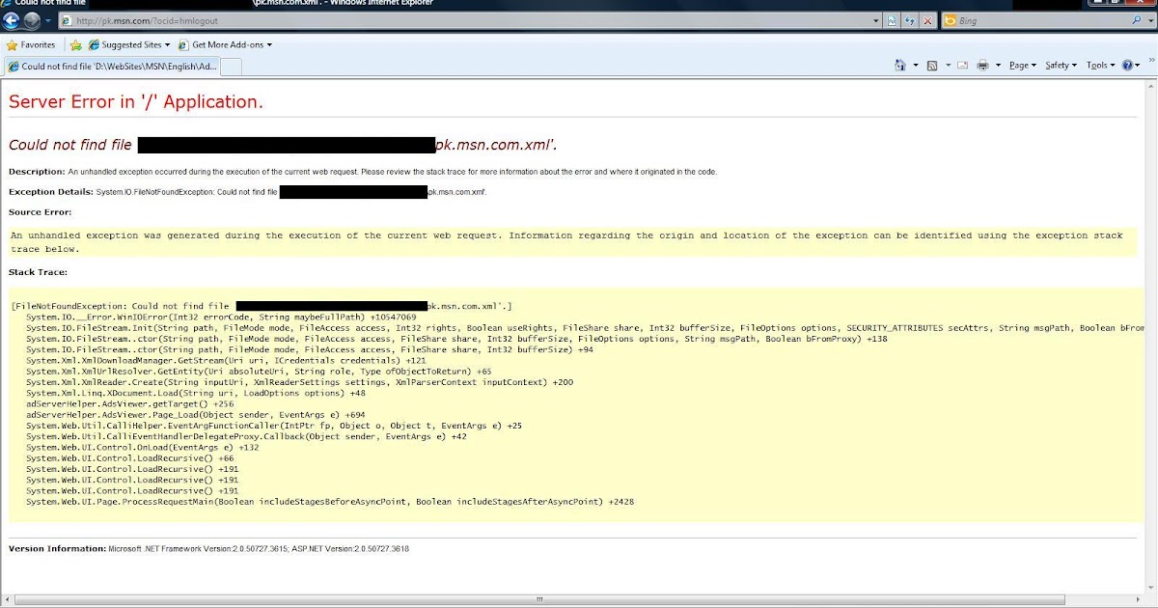
Task: Open Suggested Sites in Favorites bar
Action: [x=128, y=44]
